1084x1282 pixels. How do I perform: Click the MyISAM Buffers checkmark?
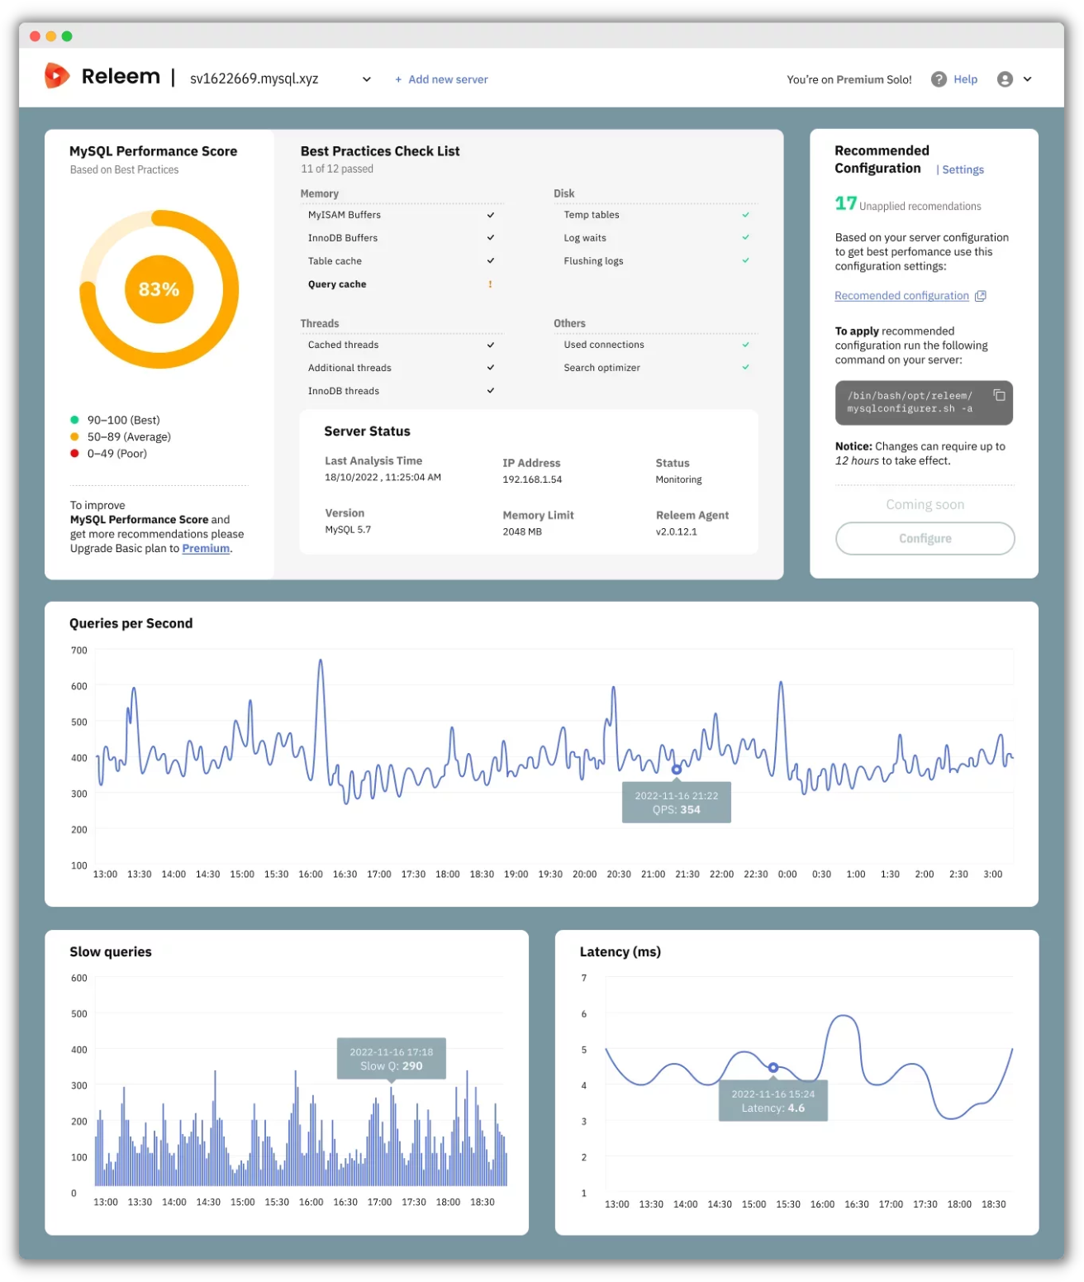491,215
